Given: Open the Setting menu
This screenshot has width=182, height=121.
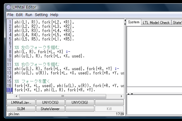Looking at the screenshot, I should pos(41,15).
